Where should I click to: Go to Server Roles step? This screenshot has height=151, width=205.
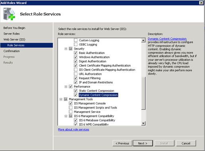[12, 34]
